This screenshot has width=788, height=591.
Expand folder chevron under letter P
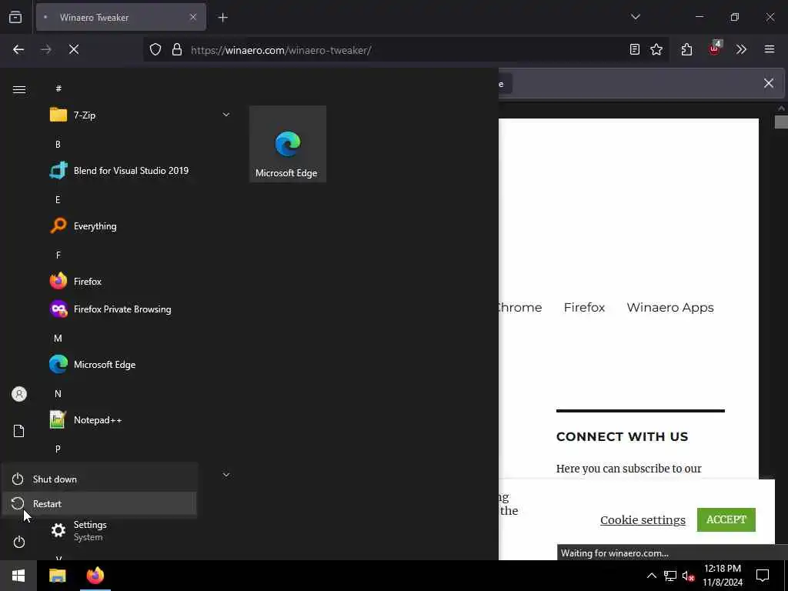[x=226, y=474]
